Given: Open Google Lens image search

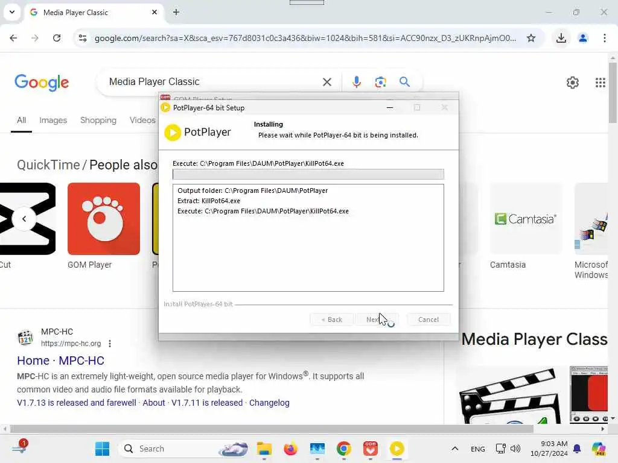Looking at the screenshot, I should [x=380, y=82].
